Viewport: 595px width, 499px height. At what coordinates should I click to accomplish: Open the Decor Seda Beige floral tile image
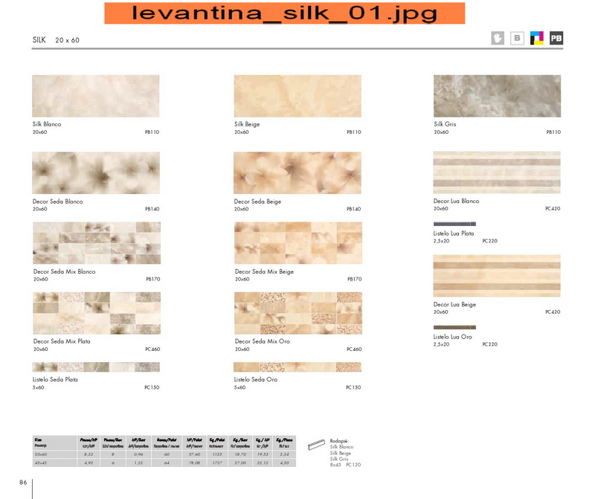point(297,173)
